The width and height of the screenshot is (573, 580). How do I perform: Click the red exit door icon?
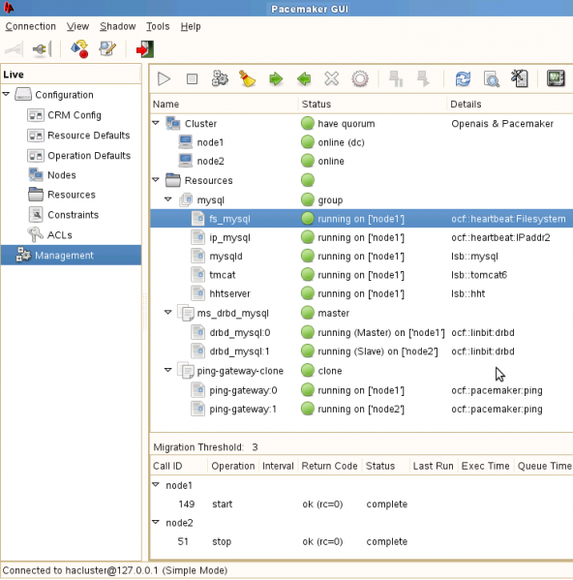click(145, 49)
